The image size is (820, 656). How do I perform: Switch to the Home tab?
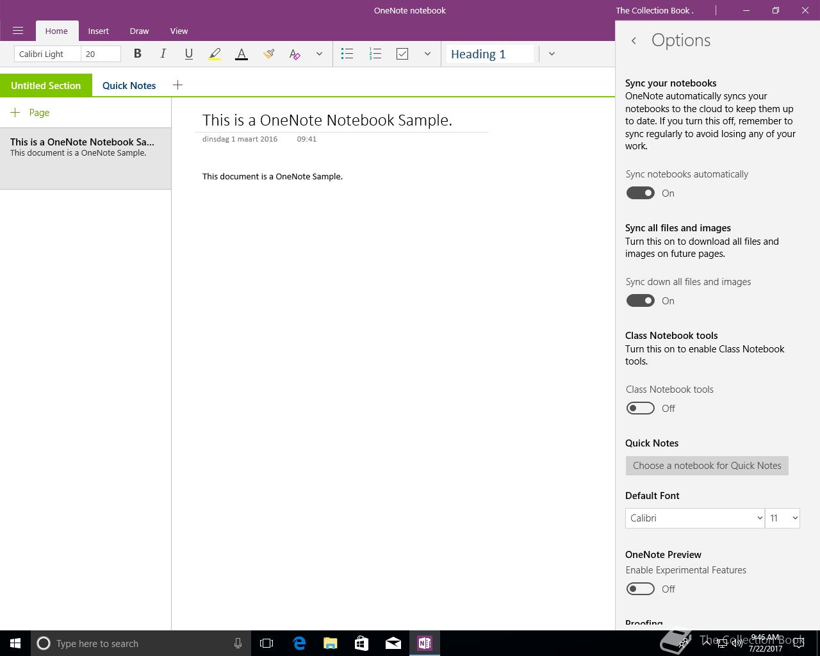click(56, 31)
